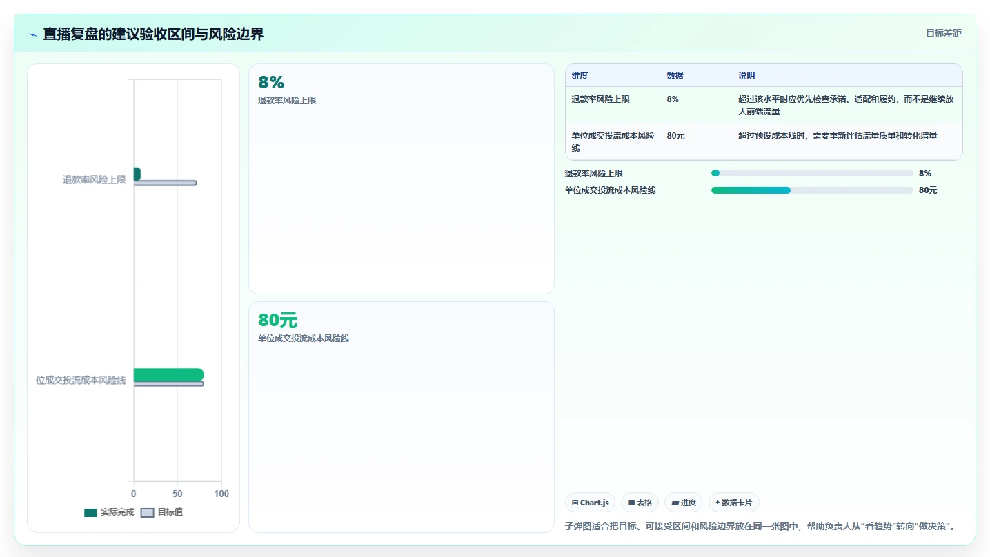Click the 退款率风险上限 chart axis label
The height and width of the screenshot is (557, 990).
pyautogui.click(x=95, y=179)
